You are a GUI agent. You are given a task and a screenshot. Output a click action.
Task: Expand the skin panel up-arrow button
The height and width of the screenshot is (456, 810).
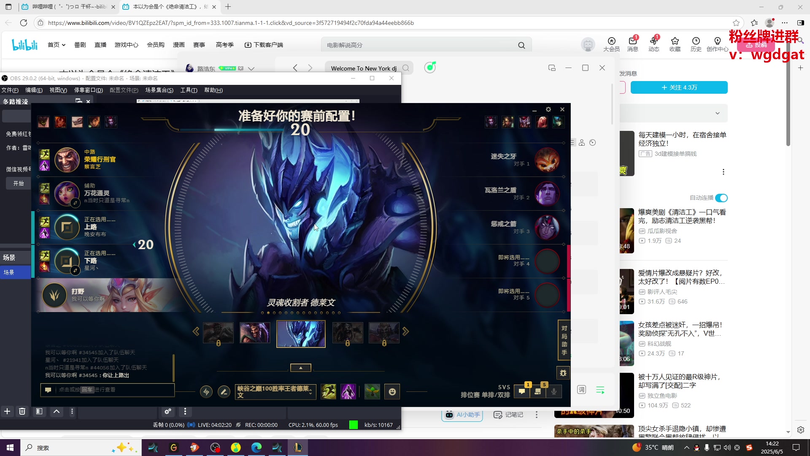tap(301, 368)
